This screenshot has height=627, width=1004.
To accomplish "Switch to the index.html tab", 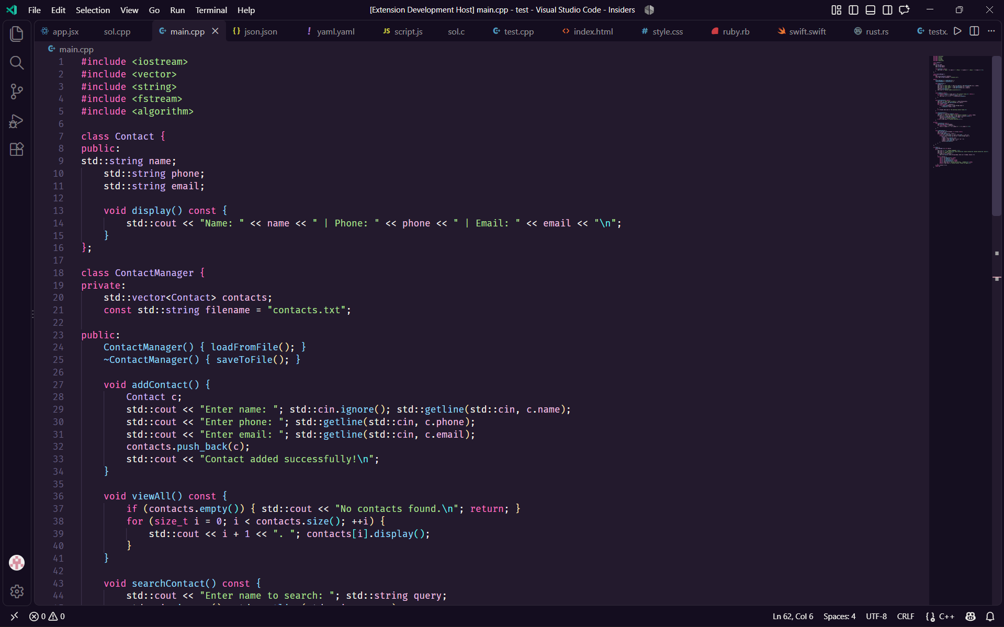I will [588, 31].
